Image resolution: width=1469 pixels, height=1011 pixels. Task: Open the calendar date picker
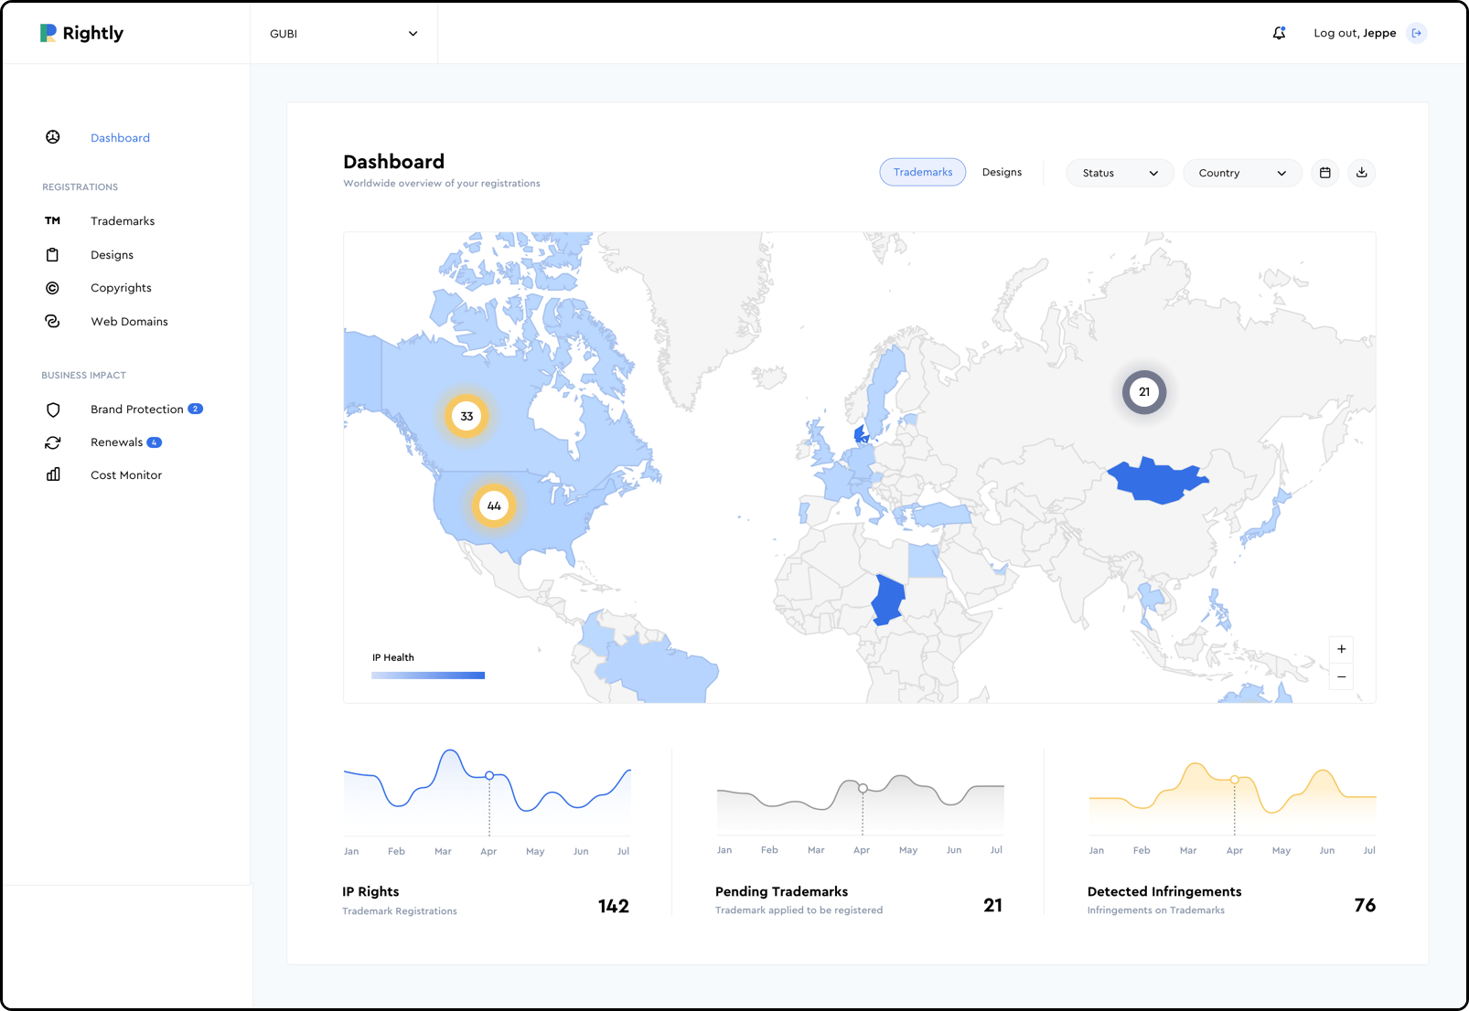tap(1324, 173)
